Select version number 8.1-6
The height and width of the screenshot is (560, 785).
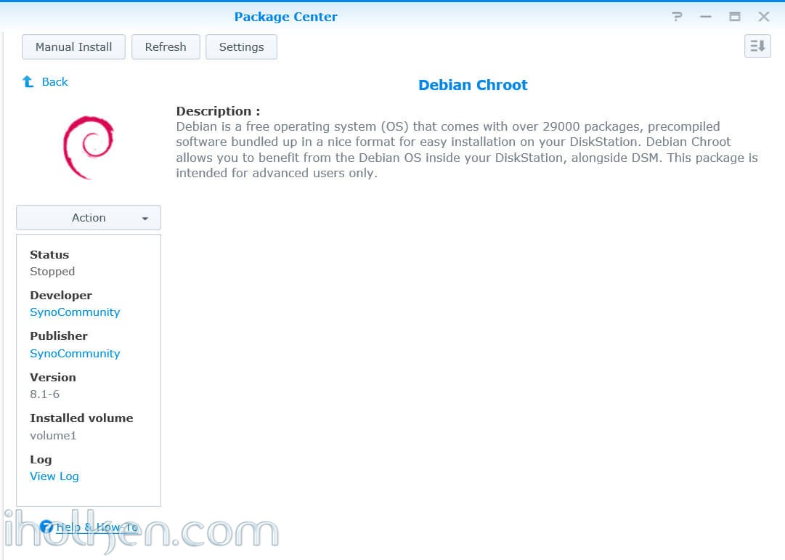44,394
